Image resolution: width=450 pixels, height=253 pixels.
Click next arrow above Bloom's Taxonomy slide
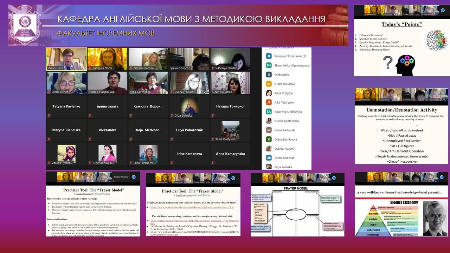pyautogui.click(x=442, y=177)
